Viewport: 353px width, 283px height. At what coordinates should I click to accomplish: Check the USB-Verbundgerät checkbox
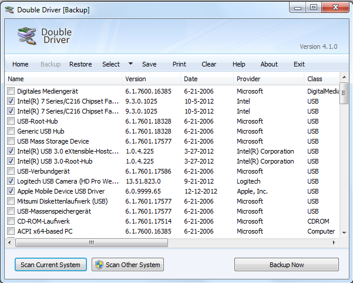tap(11, 171)
